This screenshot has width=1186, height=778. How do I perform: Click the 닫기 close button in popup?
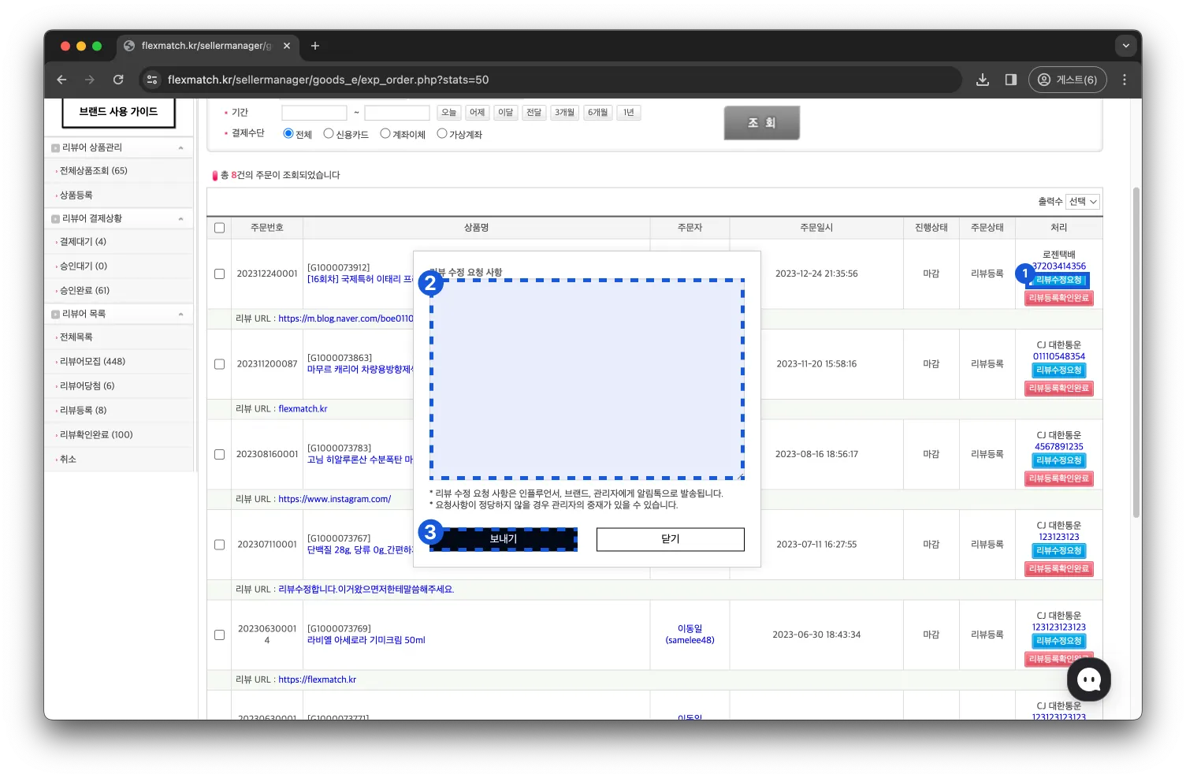pos(671,539)
